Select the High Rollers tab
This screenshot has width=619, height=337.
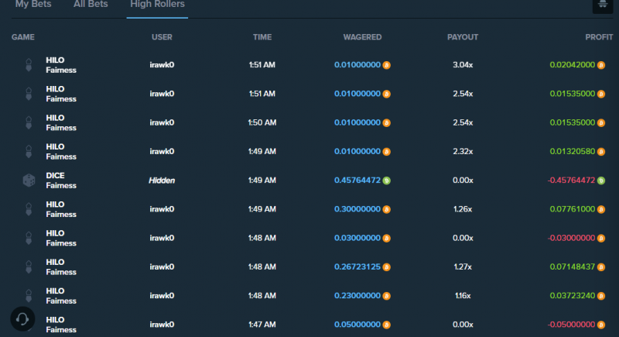[157, 4]
